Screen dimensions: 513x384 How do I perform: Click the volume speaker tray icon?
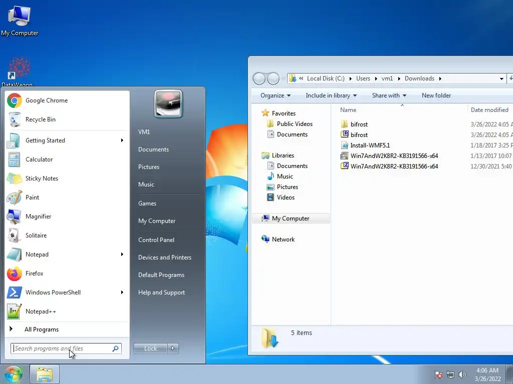tap(462, 374)
